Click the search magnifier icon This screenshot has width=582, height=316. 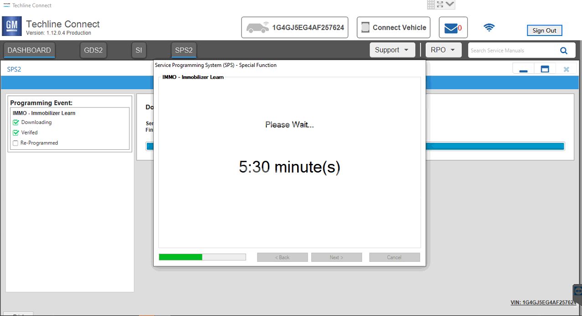coord(564,51)
